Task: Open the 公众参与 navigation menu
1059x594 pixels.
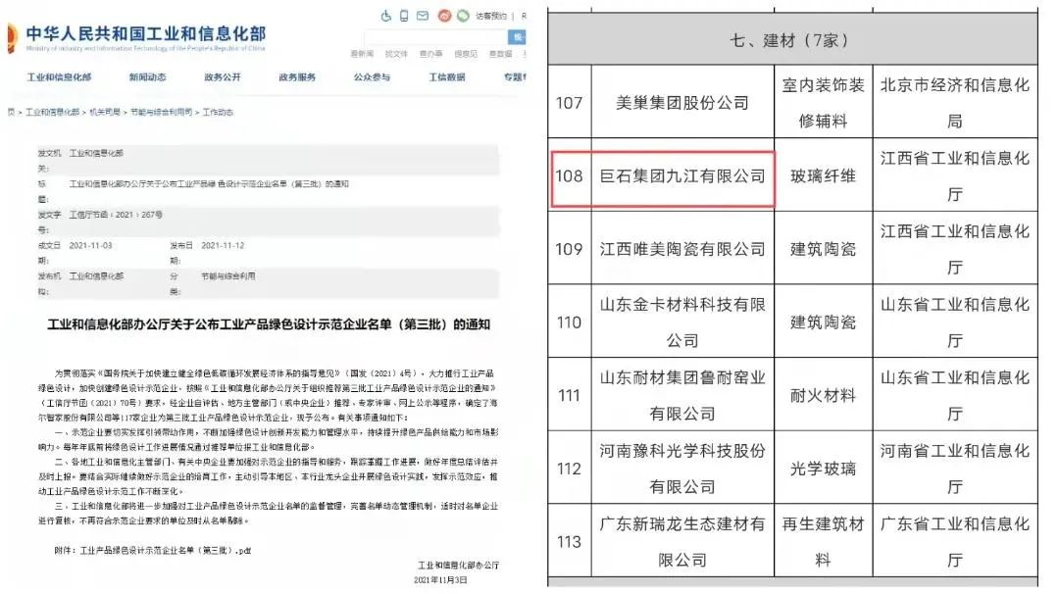Action: (x=372, y=77)
